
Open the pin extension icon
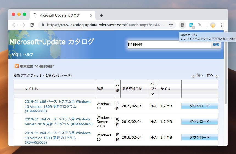[200, 25]
